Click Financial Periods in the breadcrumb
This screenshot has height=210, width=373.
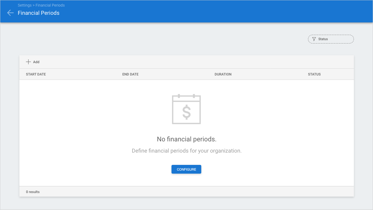coord(50,5)
